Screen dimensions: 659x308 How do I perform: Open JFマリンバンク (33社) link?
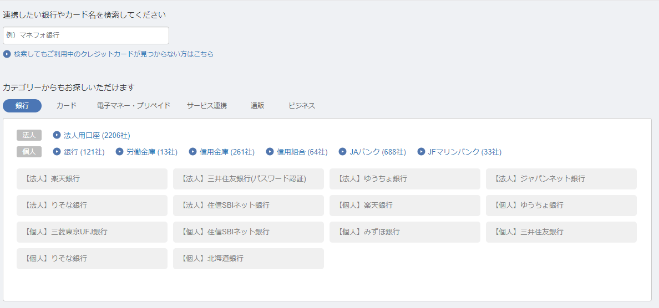[x=464, y=152]
